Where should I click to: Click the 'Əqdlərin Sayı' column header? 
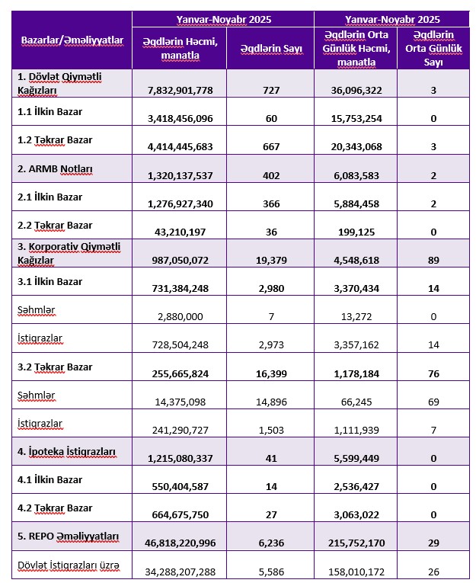point(270,49)
